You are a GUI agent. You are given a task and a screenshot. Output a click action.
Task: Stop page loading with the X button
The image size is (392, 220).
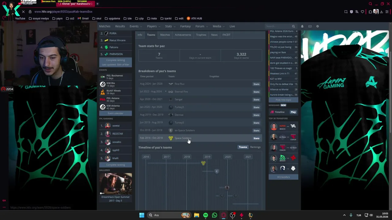[x=23, y=12]
